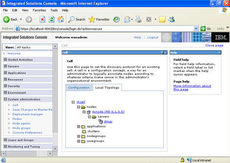Open the View menu
Screen dimensions: 230x163
click(25, 10)
